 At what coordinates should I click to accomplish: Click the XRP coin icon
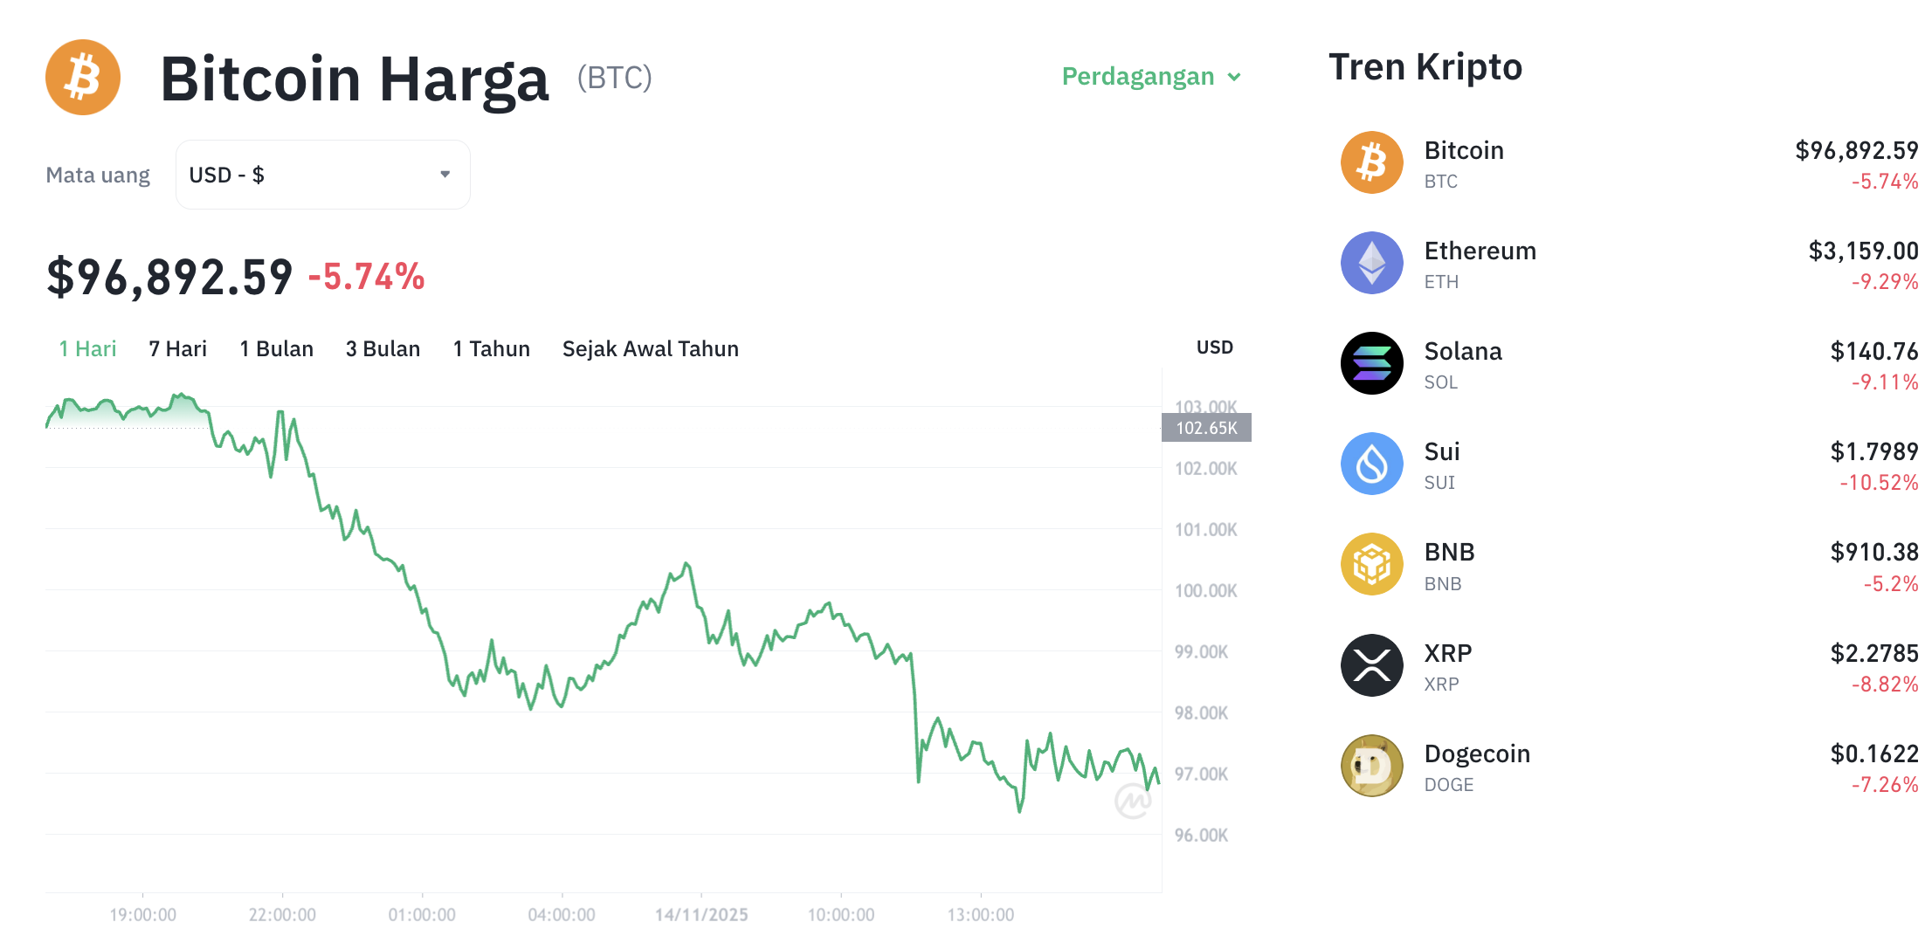pyautogui.click(x=1371, y=664)
